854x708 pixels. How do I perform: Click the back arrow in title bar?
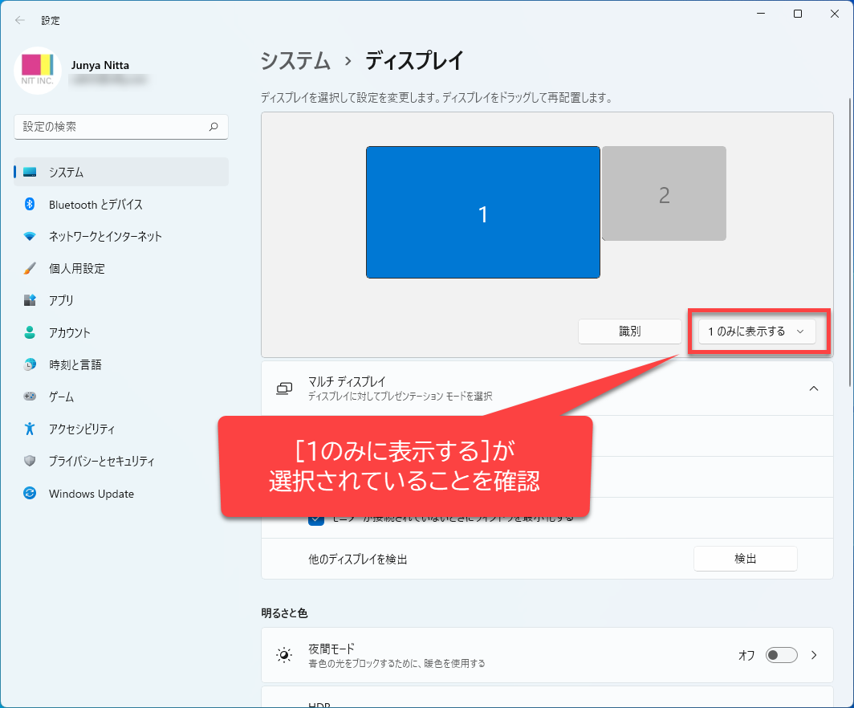20,20
